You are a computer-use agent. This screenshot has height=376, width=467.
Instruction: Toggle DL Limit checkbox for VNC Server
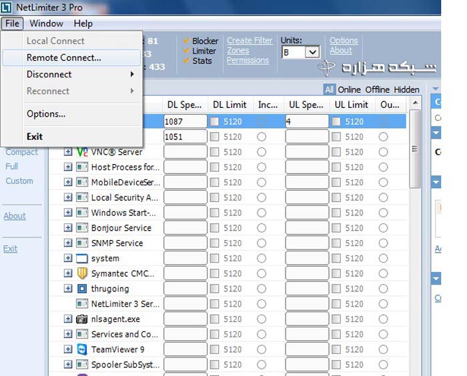coord(214,152)
